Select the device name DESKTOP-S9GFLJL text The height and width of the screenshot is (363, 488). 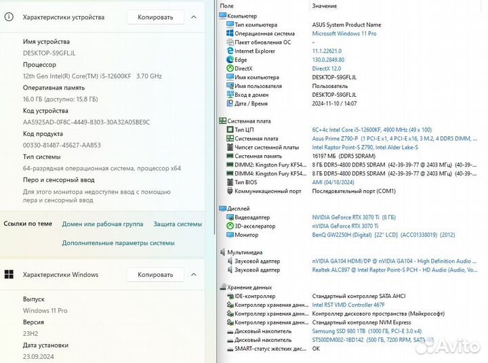[x=49, y=53]
